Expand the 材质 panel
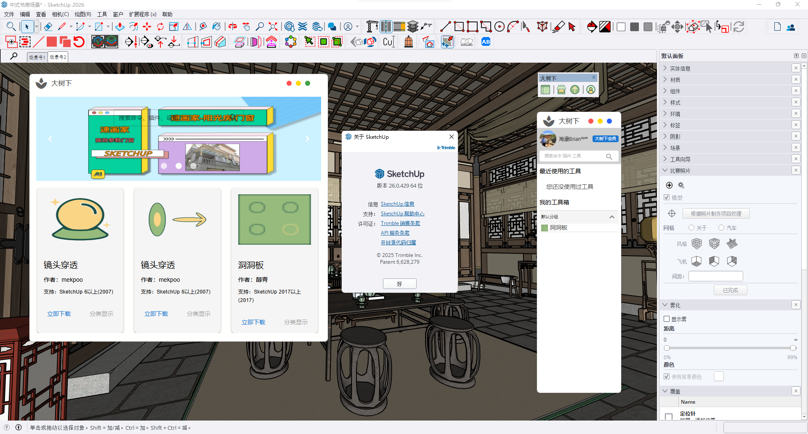The width and height of the screenshot is (808, 434). tap(675, 80)
